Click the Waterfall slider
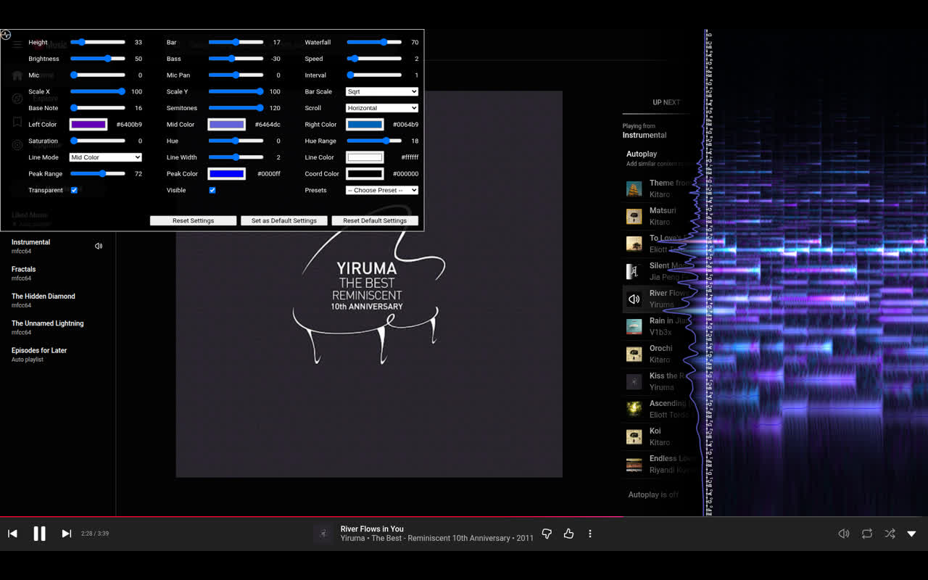The height and width of the screenshot is (580, 928). pos(374,42)
